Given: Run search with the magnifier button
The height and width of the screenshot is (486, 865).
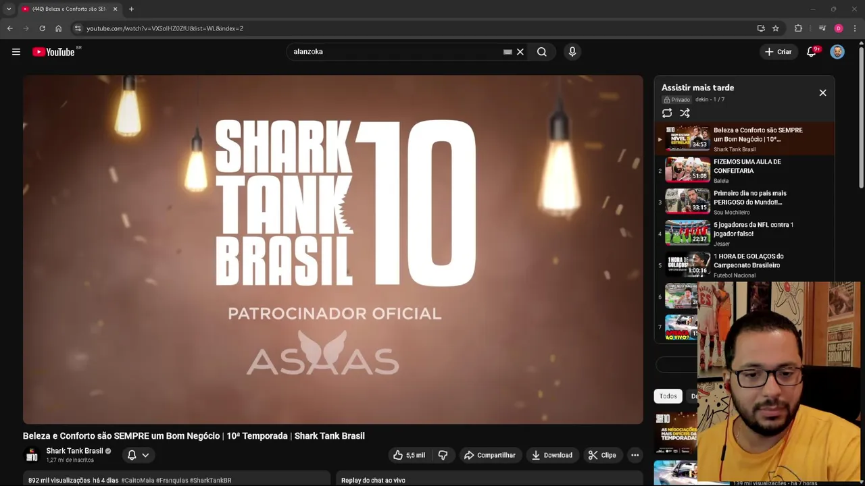Looking at the screenshot, I should [x=542, y=52].
